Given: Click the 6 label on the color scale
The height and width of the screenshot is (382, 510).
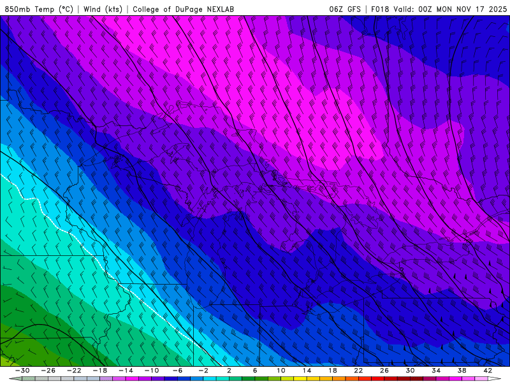Looking at the screenshot, I should coord(255,371).
